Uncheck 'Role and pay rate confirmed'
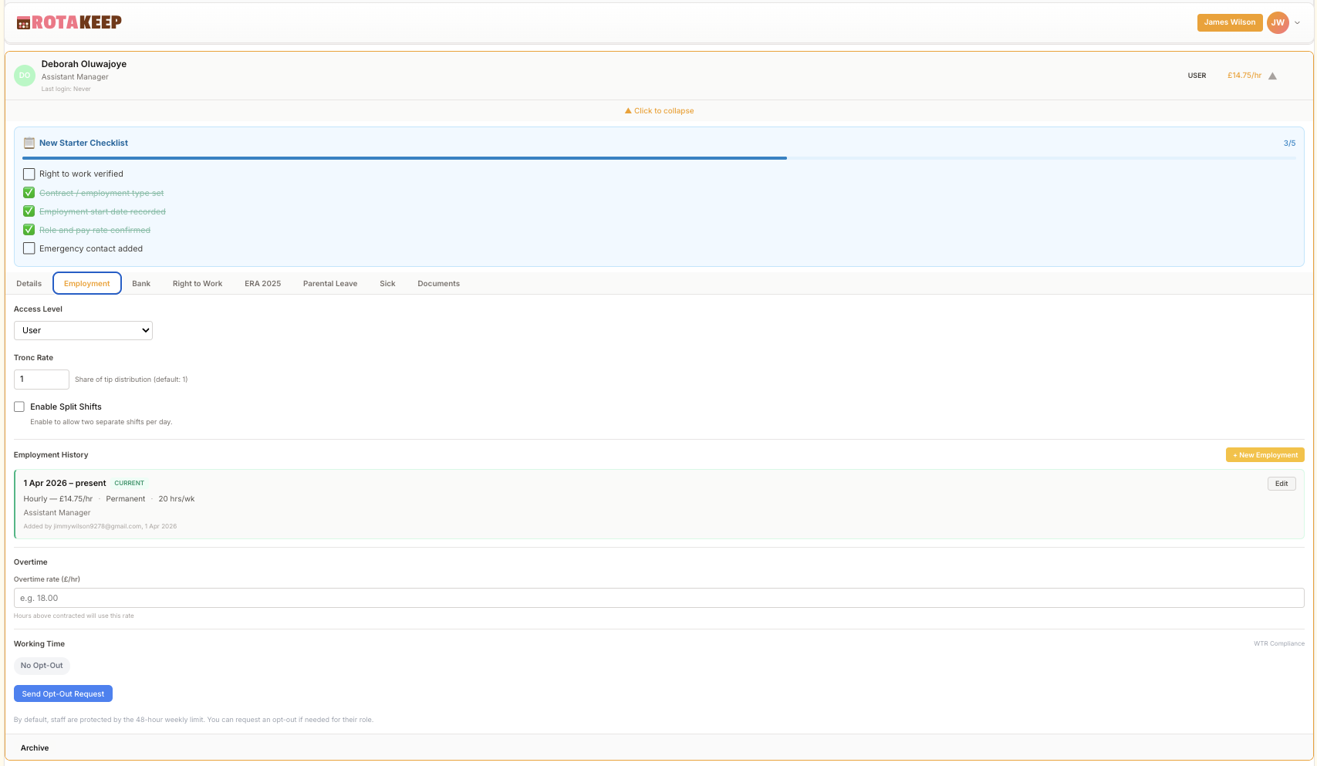Image resolution: width=1317 pixels, height=766 pixels. [x=29, y=230]
